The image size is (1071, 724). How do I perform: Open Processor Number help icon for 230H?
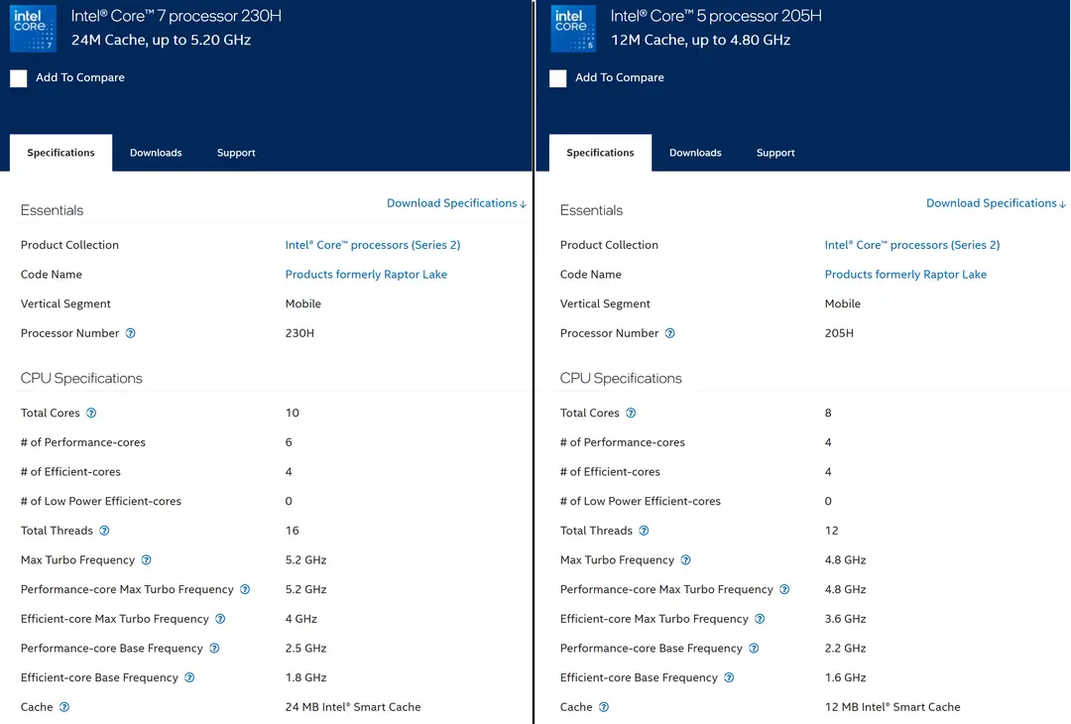click(131, 333)
